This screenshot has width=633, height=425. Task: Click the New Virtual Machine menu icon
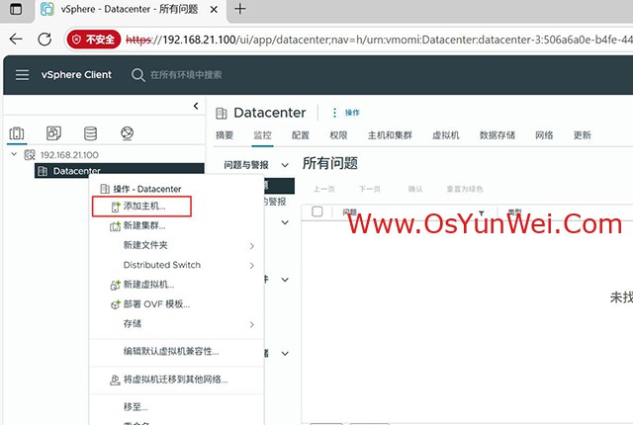[x=115, y=285]
